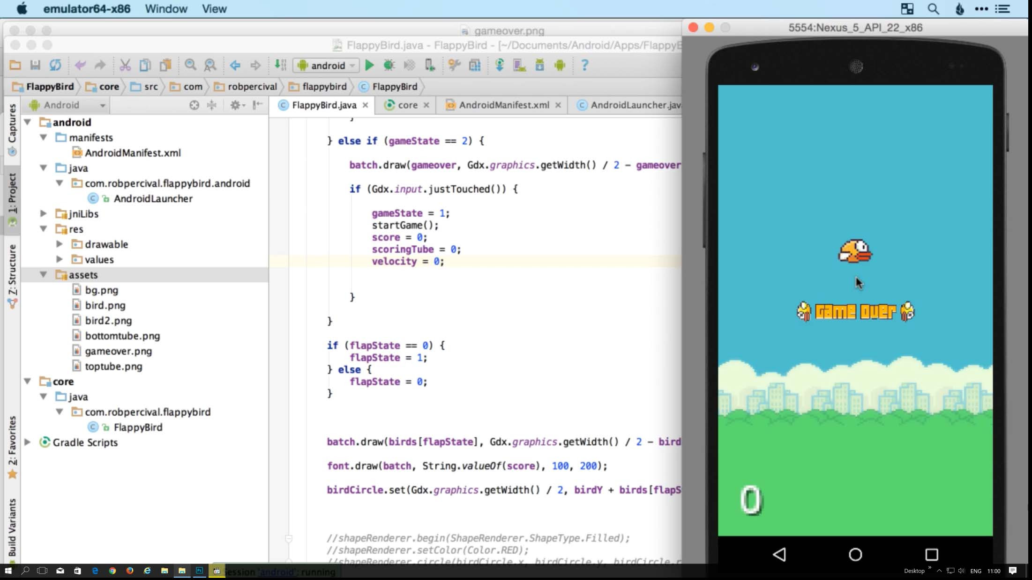
Task: Click the Make Project build icon
Action: (280, 65)
